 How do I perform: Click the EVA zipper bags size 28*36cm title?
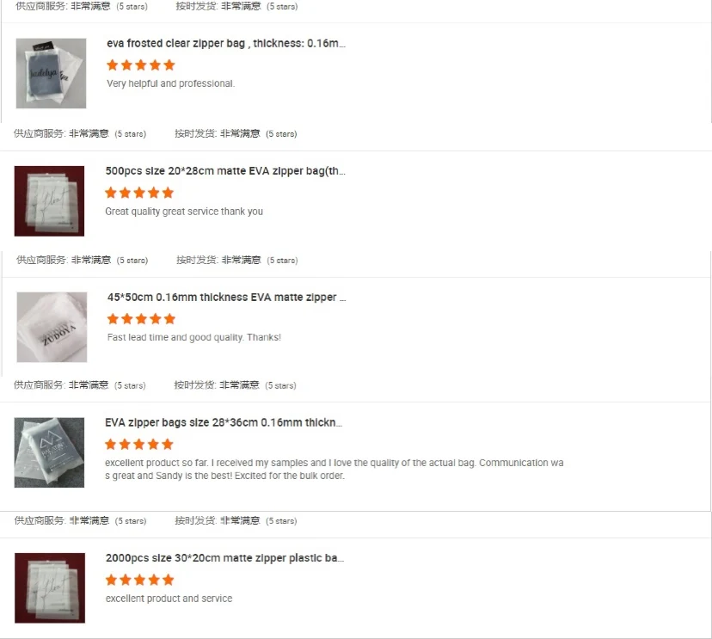(224, 422)
